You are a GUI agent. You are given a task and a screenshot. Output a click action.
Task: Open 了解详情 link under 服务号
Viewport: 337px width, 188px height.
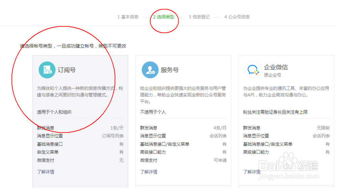click(149, 172)
